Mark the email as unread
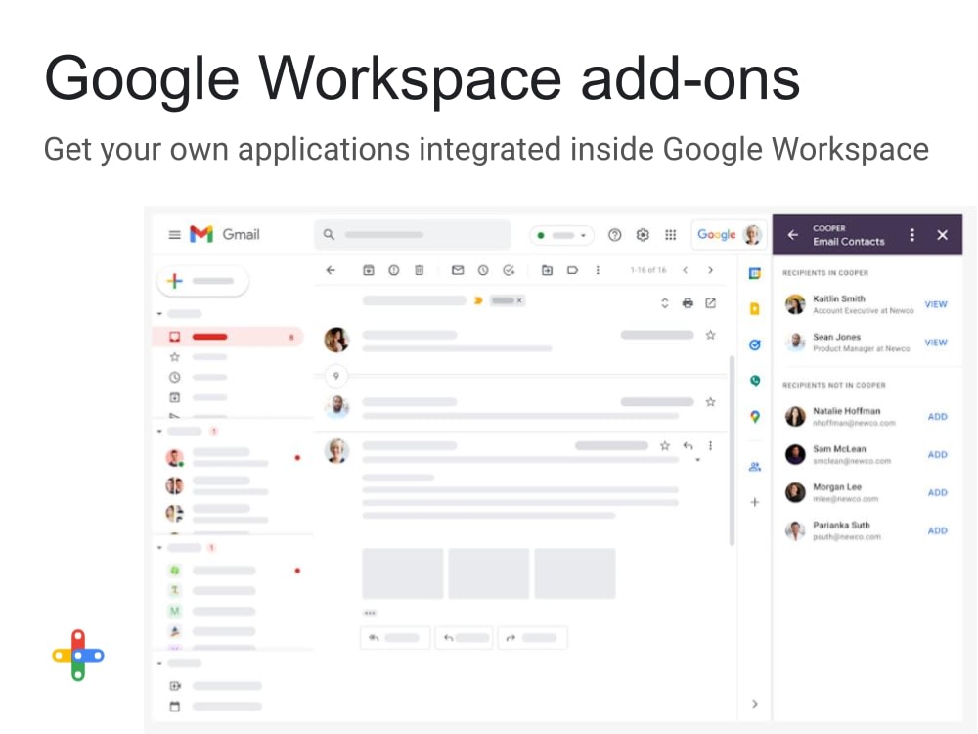This screenshot has height=734, width=978. [457, 270]
